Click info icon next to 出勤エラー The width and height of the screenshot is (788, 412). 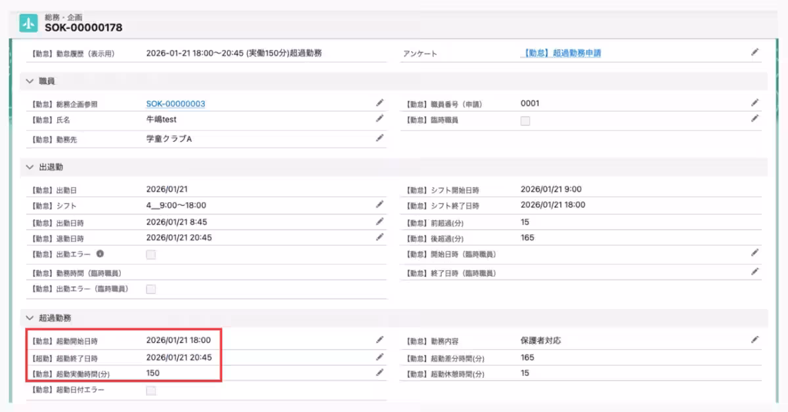(x=100, y=254)
